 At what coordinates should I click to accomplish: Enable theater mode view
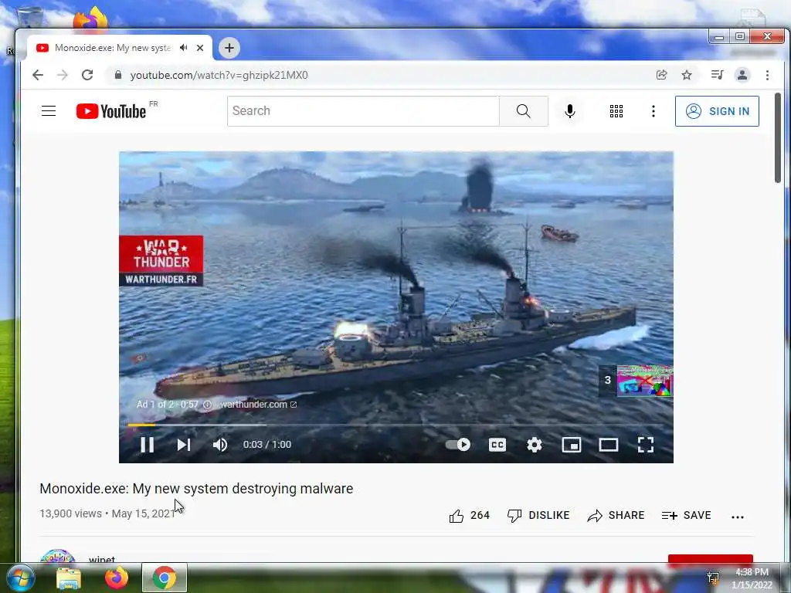click(x=609, y=444)
